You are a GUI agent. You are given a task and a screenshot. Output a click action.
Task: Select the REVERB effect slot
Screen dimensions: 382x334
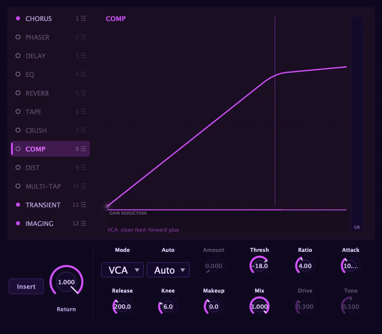[51, 93]
